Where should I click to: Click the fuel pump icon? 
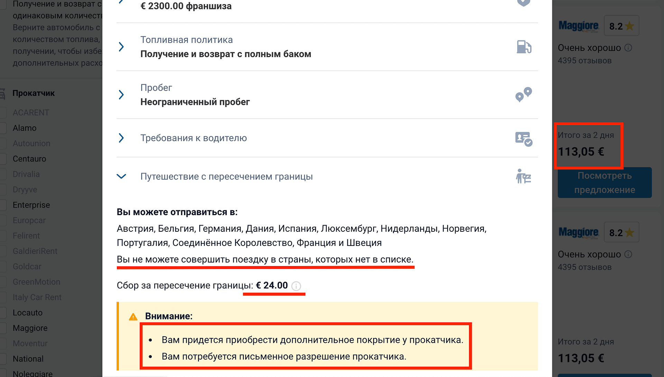point(524,47)
